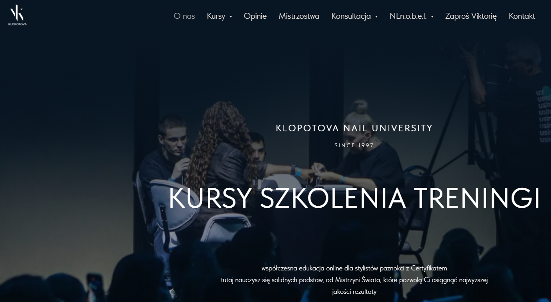Click the Since 1997 subtitle

[354, 145]
